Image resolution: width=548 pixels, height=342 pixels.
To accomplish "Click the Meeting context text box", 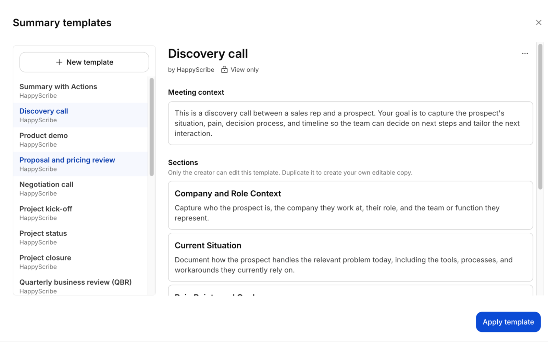I will (x=350, y=123).
